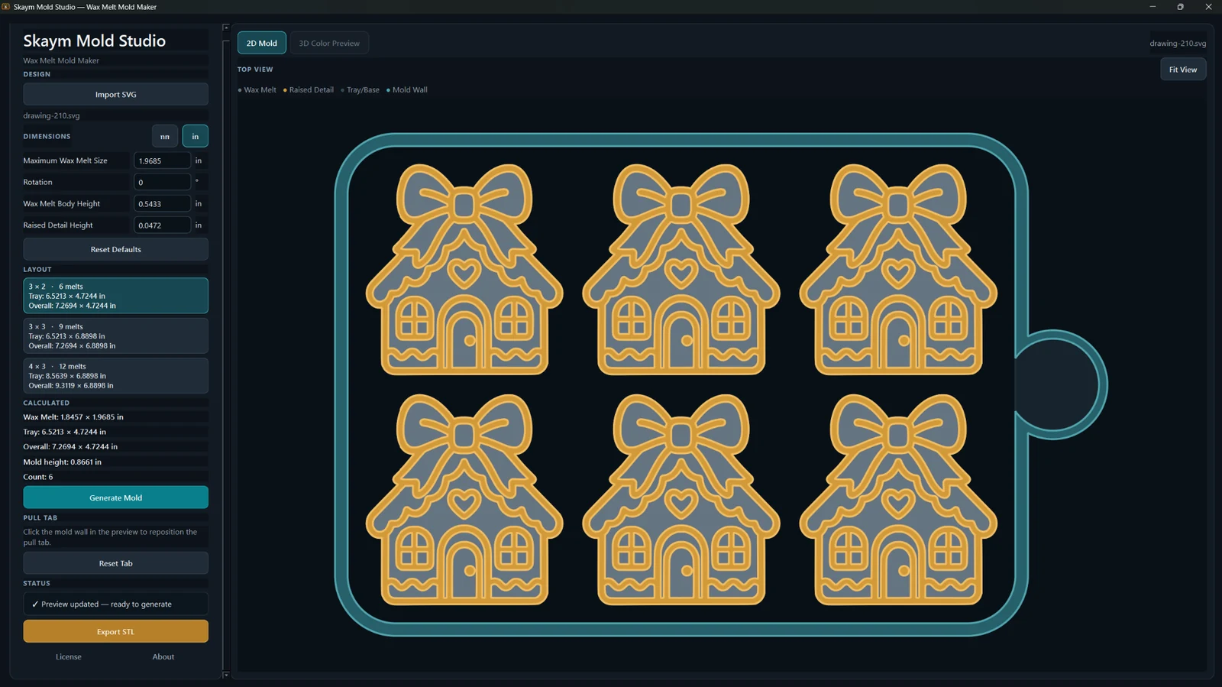Click the sidebar scroll-up arrow

(225, 28)
